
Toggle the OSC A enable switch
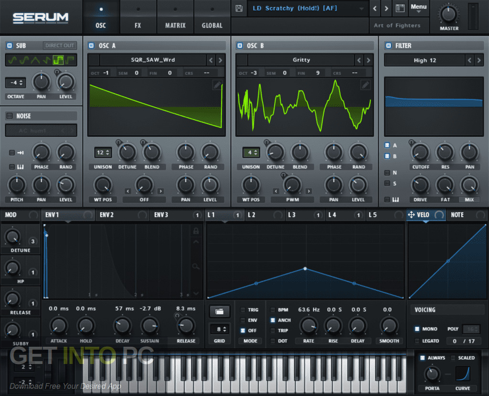click(x=91, y=45)
